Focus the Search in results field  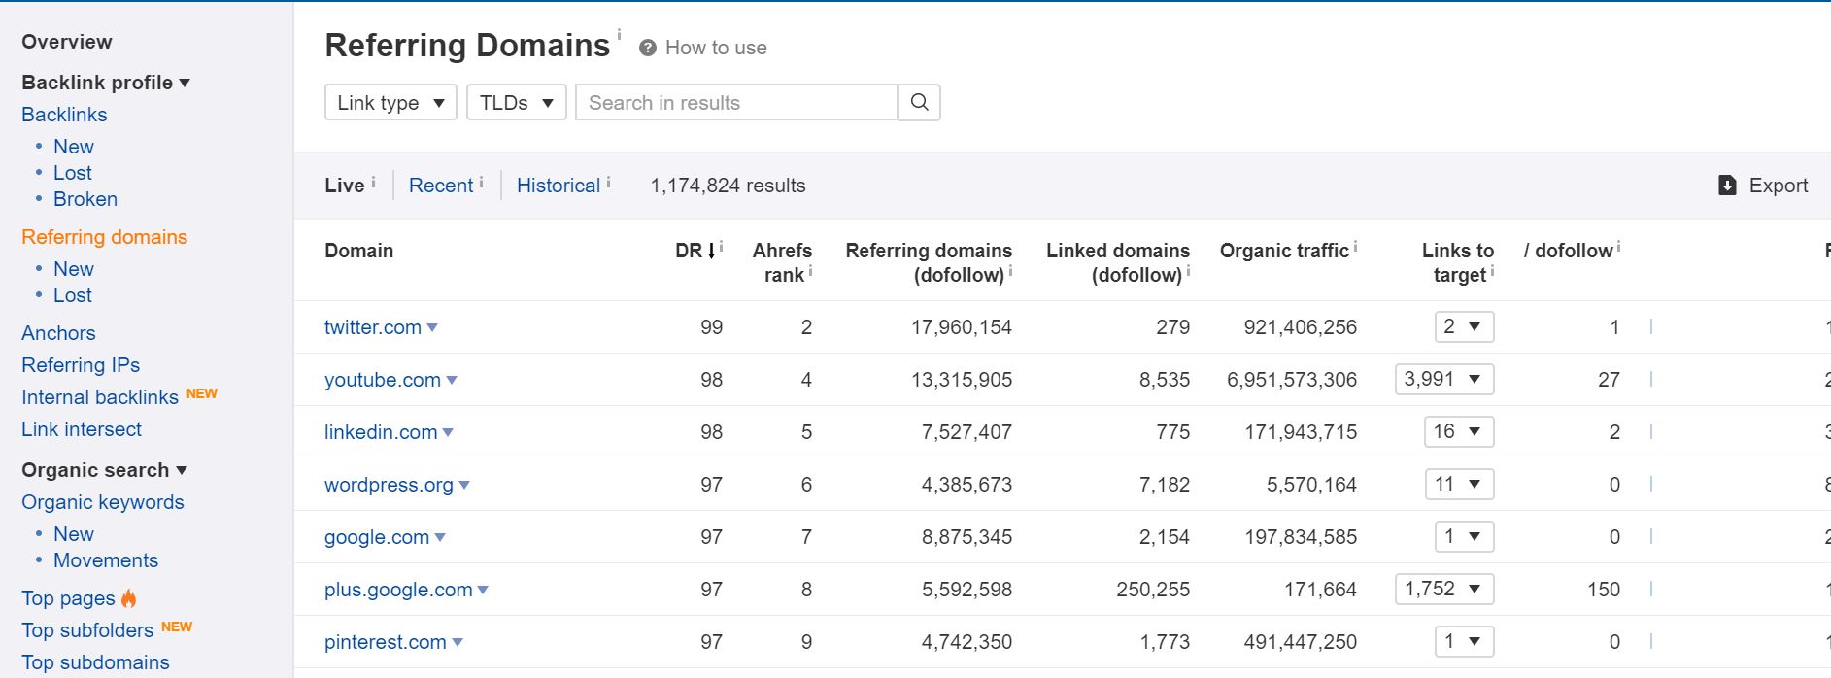click(x=737, y=102)
